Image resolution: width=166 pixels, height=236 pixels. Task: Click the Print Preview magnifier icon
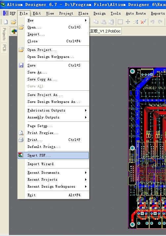[x=21, y=133]
